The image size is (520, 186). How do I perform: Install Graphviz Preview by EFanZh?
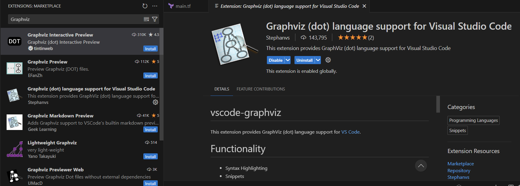pyautogui.click(x=151, y=76)
